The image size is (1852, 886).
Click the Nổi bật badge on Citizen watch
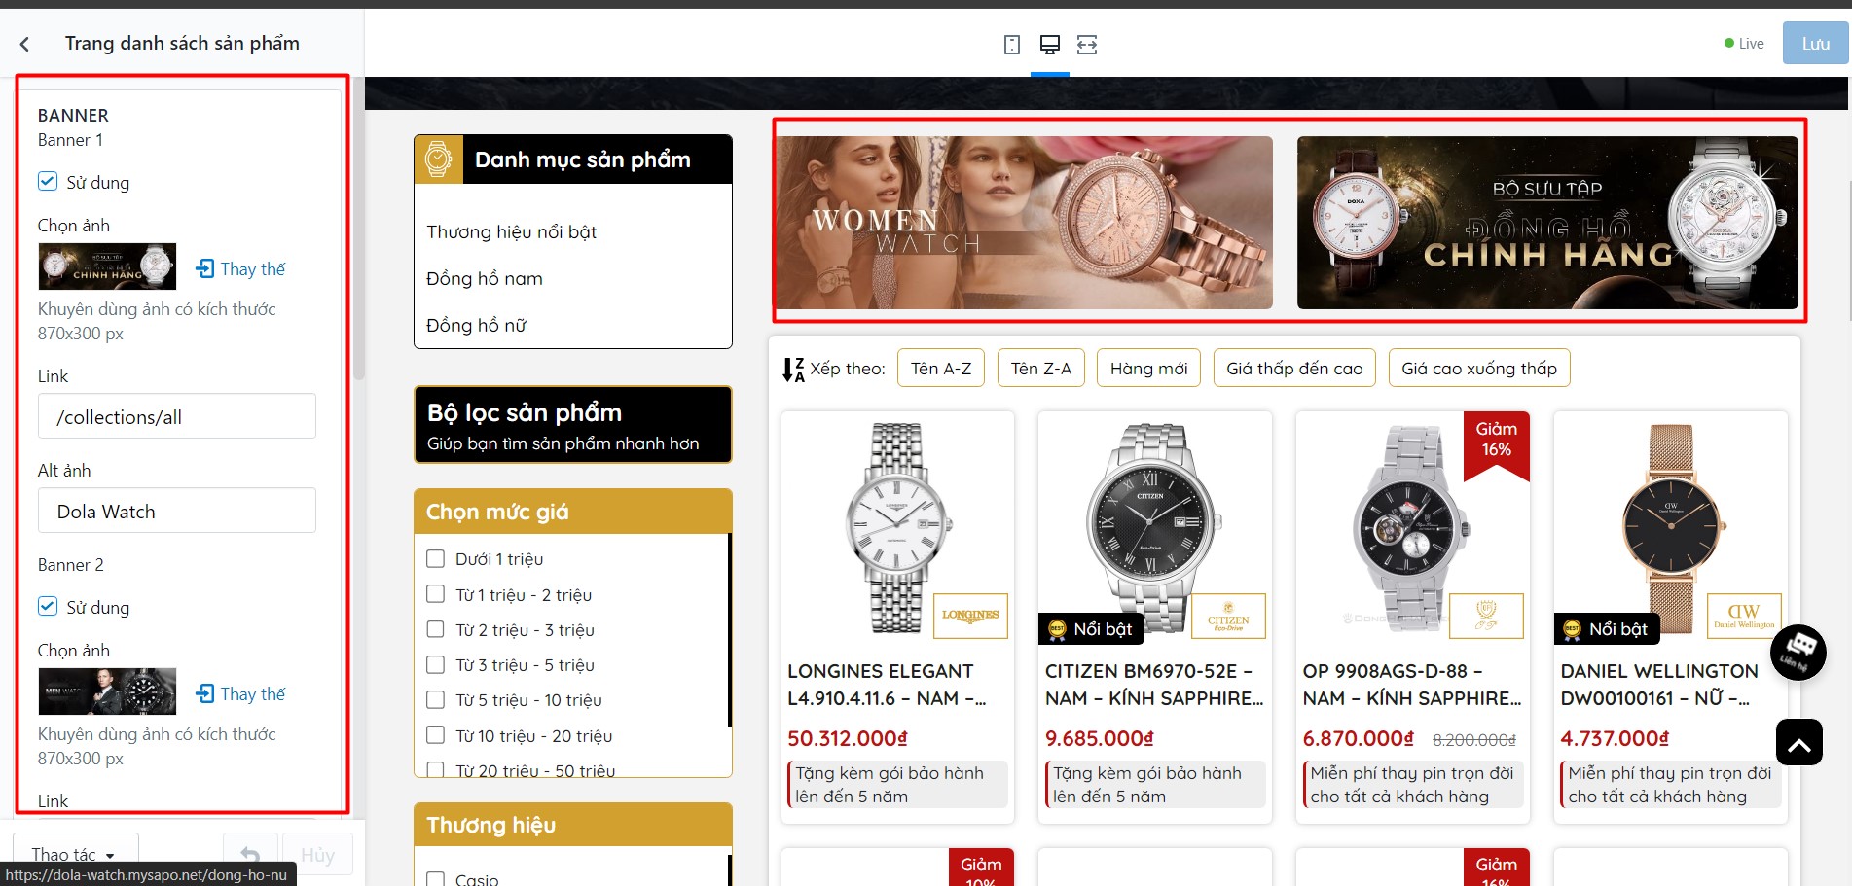(1091, 629)
